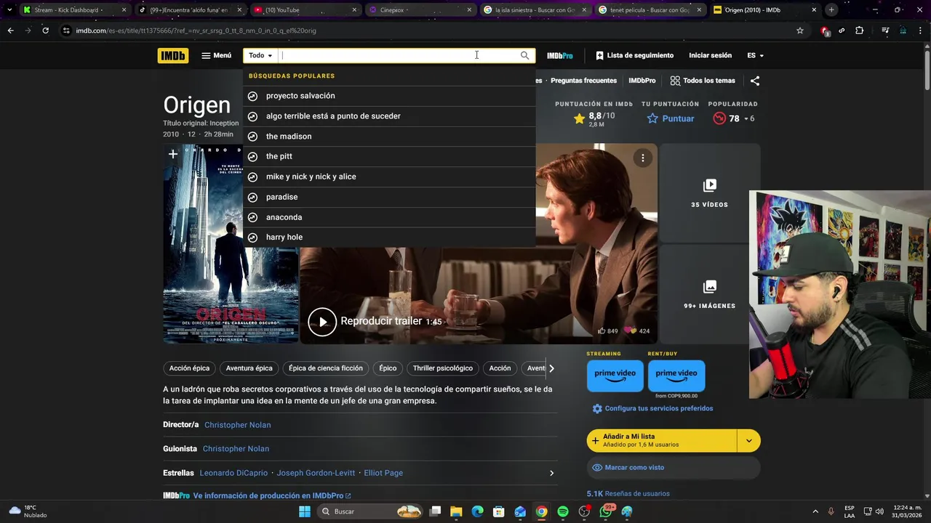Viewport: 931px width, 523px height.
Task: Open Ve información de producción en IMDbPro
Action: tap(272, 495)
